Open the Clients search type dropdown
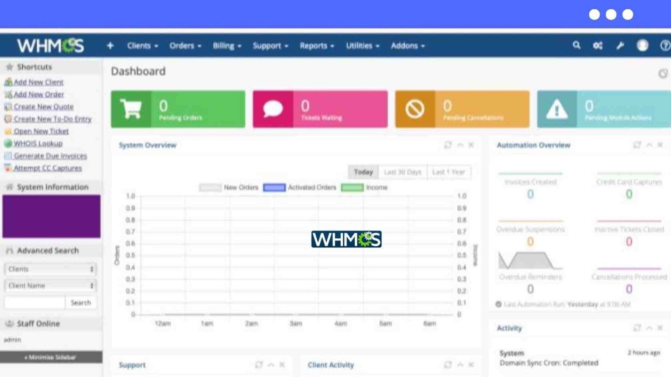671x377 pixels. pos(50,269)
